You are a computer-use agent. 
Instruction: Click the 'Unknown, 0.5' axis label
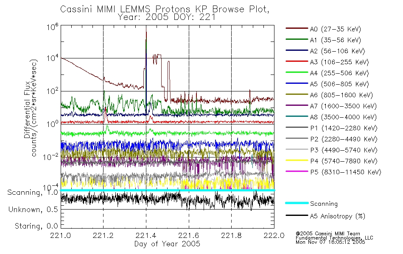[x=34, y=210]
